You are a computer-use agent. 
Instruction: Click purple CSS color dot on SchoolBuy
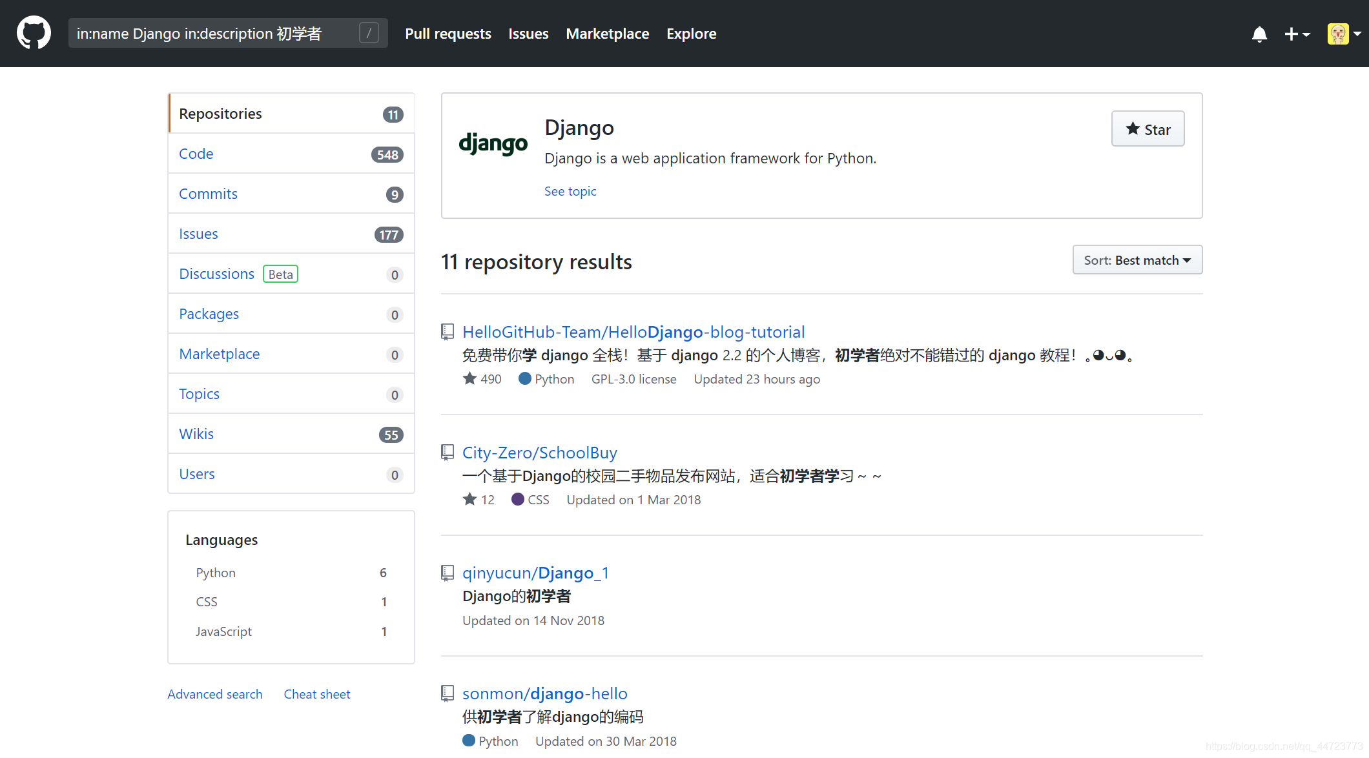[518, 499]
